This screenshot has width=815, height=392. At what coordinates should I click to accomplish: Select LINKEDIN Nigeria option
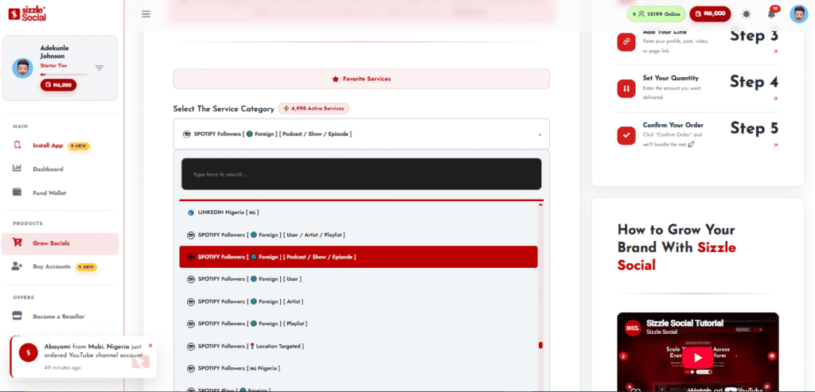[359, 212]
